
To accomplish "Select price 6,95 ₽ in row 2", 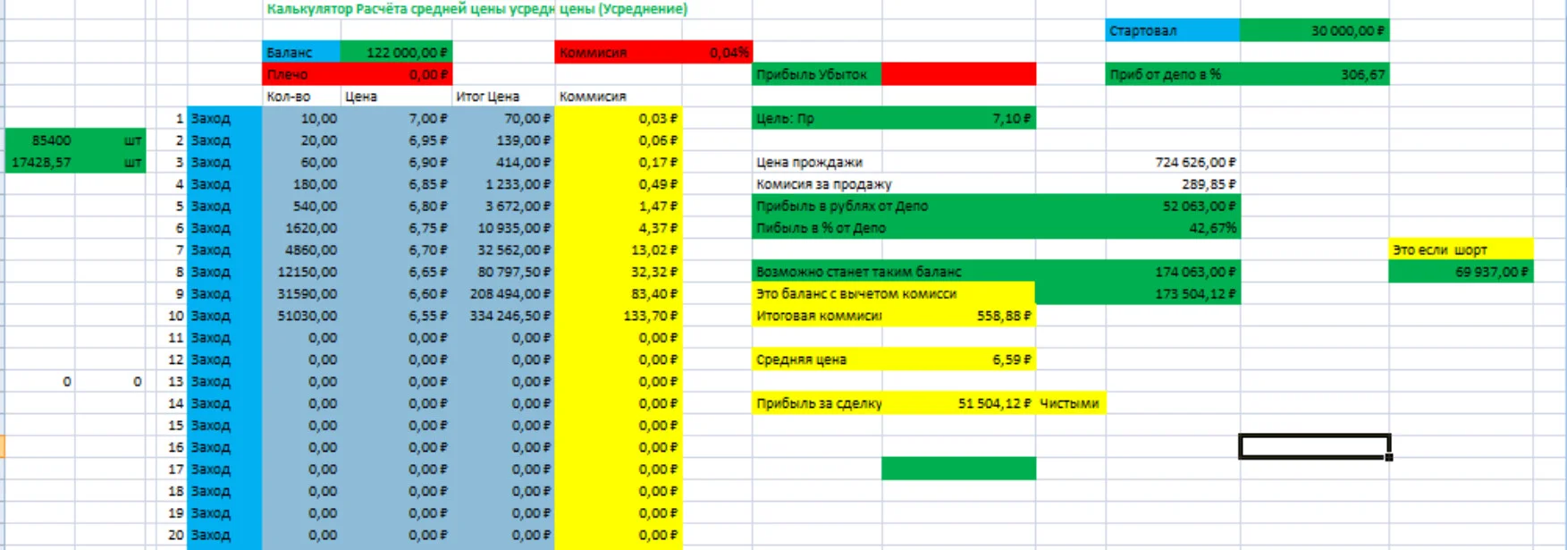I will point(396,140).
